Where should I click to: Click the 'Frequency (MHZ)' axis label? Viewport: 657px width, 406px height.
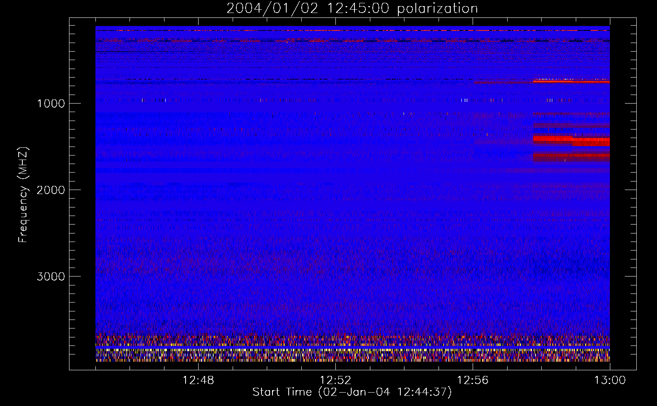click(x=23, y=194)
